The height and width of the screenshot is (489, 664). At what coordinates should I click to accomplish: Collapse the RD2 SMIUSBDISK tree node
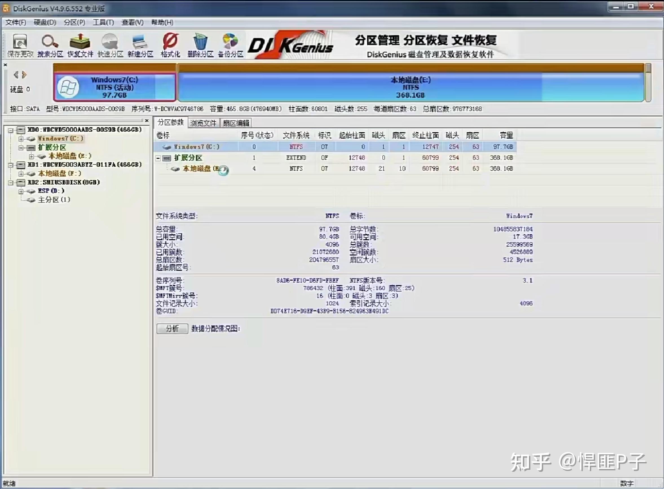(x=11, y=182)
